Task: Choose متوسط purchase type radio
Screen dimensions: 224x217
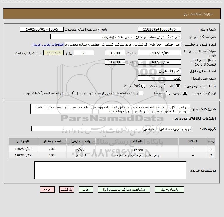Action: coord(168,93)
